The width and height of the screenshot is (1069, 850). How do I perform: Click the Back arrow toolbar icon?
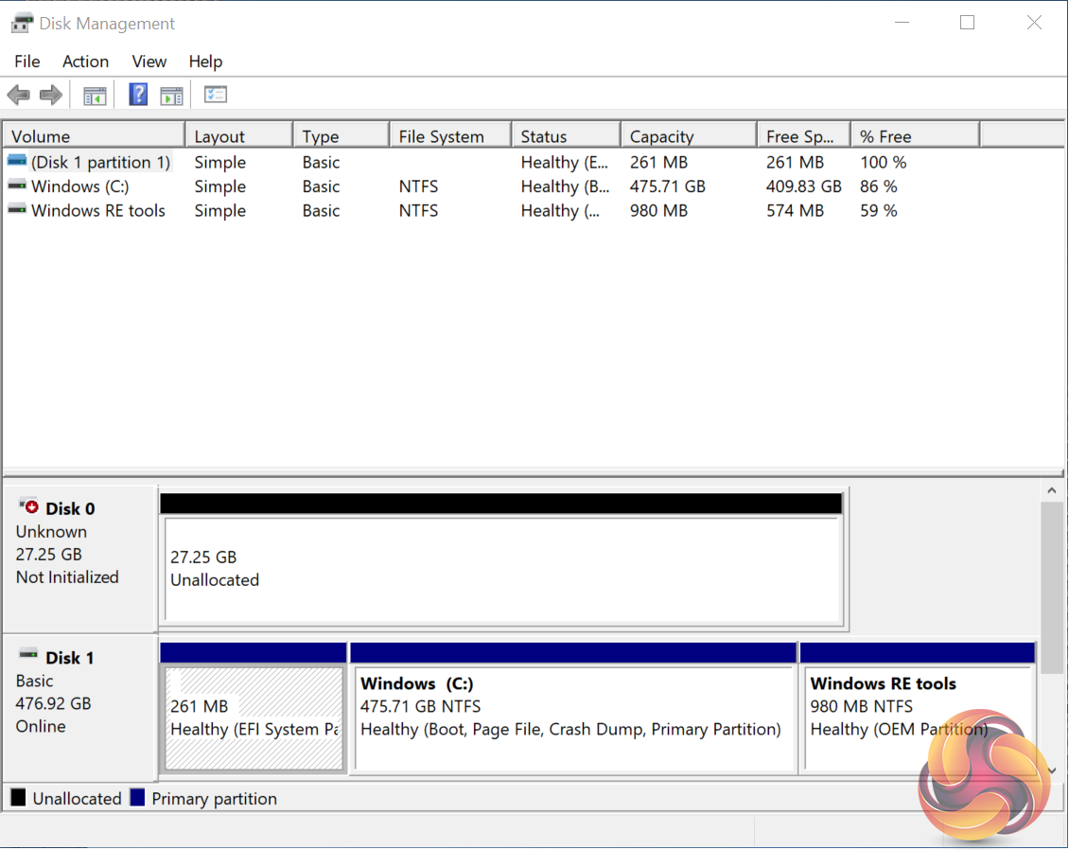18,95
